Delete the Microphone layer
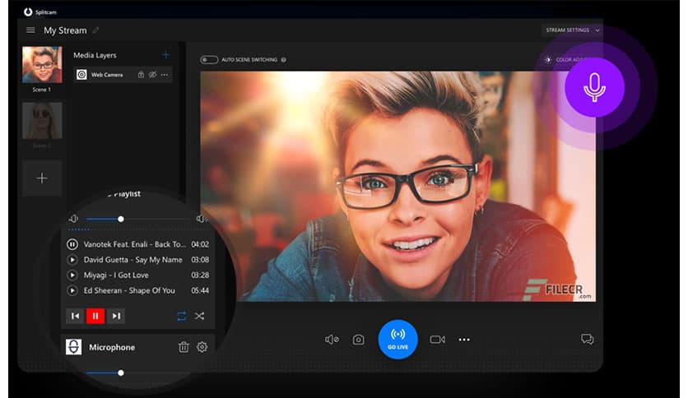This screenshot has height=398, width=688. [x=184, y=347]
